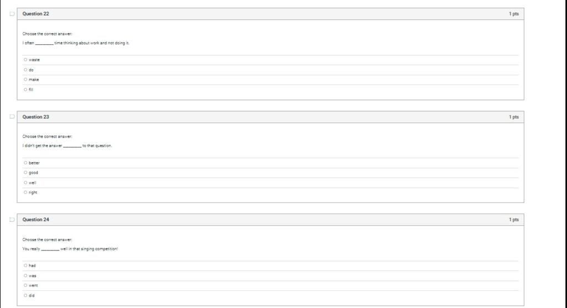The width and height of the screenshot is (567, 308).
Task: Click the Question 22 header title
Action: pos(35,14)
